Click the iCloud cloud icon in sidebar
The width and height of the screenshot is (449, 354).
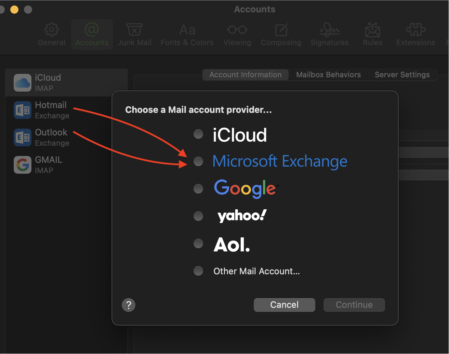click(23, 83)
